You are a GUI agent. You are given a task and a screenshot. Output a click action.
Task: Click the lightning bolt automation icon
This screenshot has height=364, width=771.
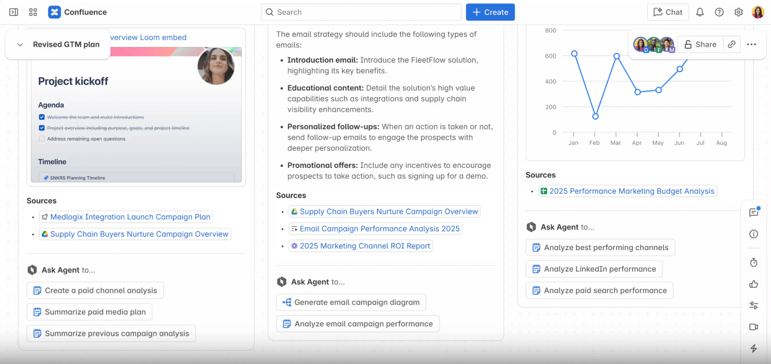pos(754,348)
